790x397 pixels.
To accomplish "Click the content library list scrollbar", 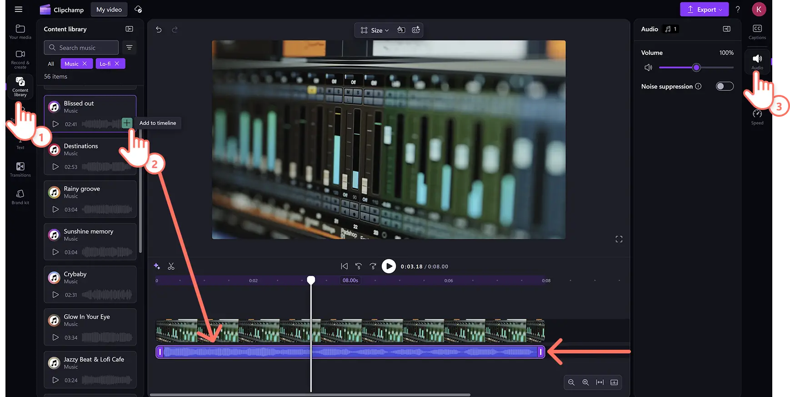I will [x=140, y=191].
